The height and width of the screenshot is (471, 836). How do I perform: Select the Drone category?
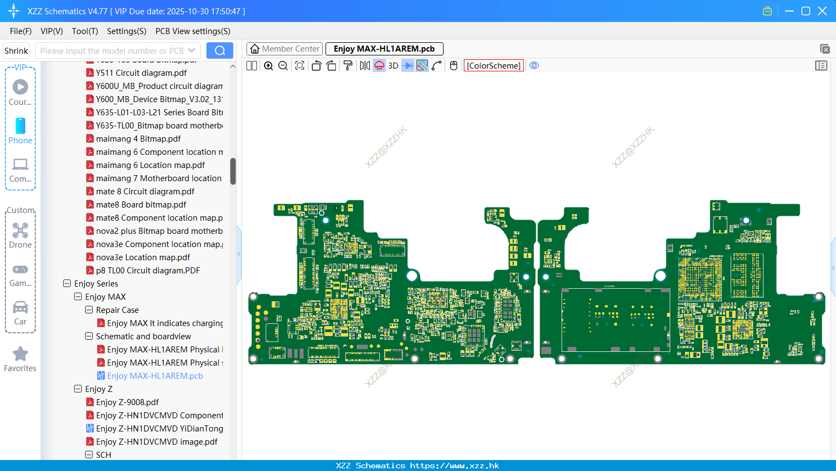pyautogui.click(x=20, y=235)
